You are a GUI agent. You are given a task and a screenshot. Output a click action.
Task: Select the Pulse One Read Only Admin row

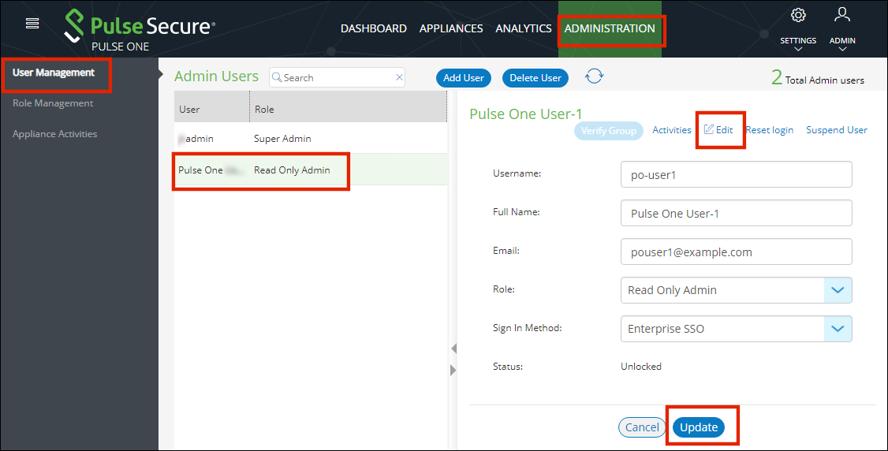coord(311,170)
